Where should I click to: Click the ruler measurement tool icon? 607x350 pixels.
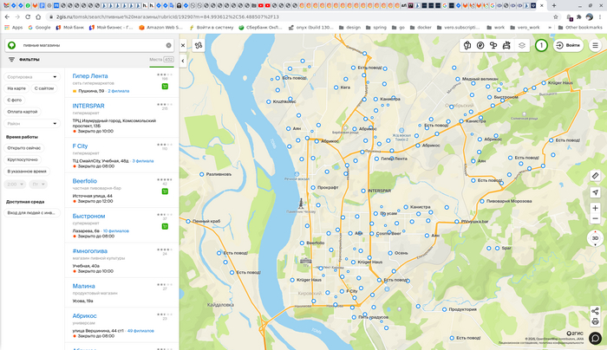tap(595, 176)
